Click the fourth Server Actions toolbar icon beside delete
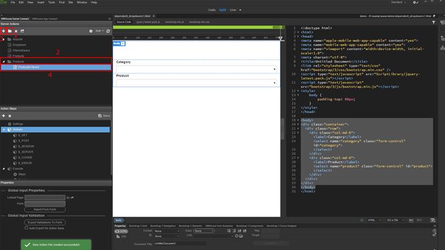 pos(22,31)
